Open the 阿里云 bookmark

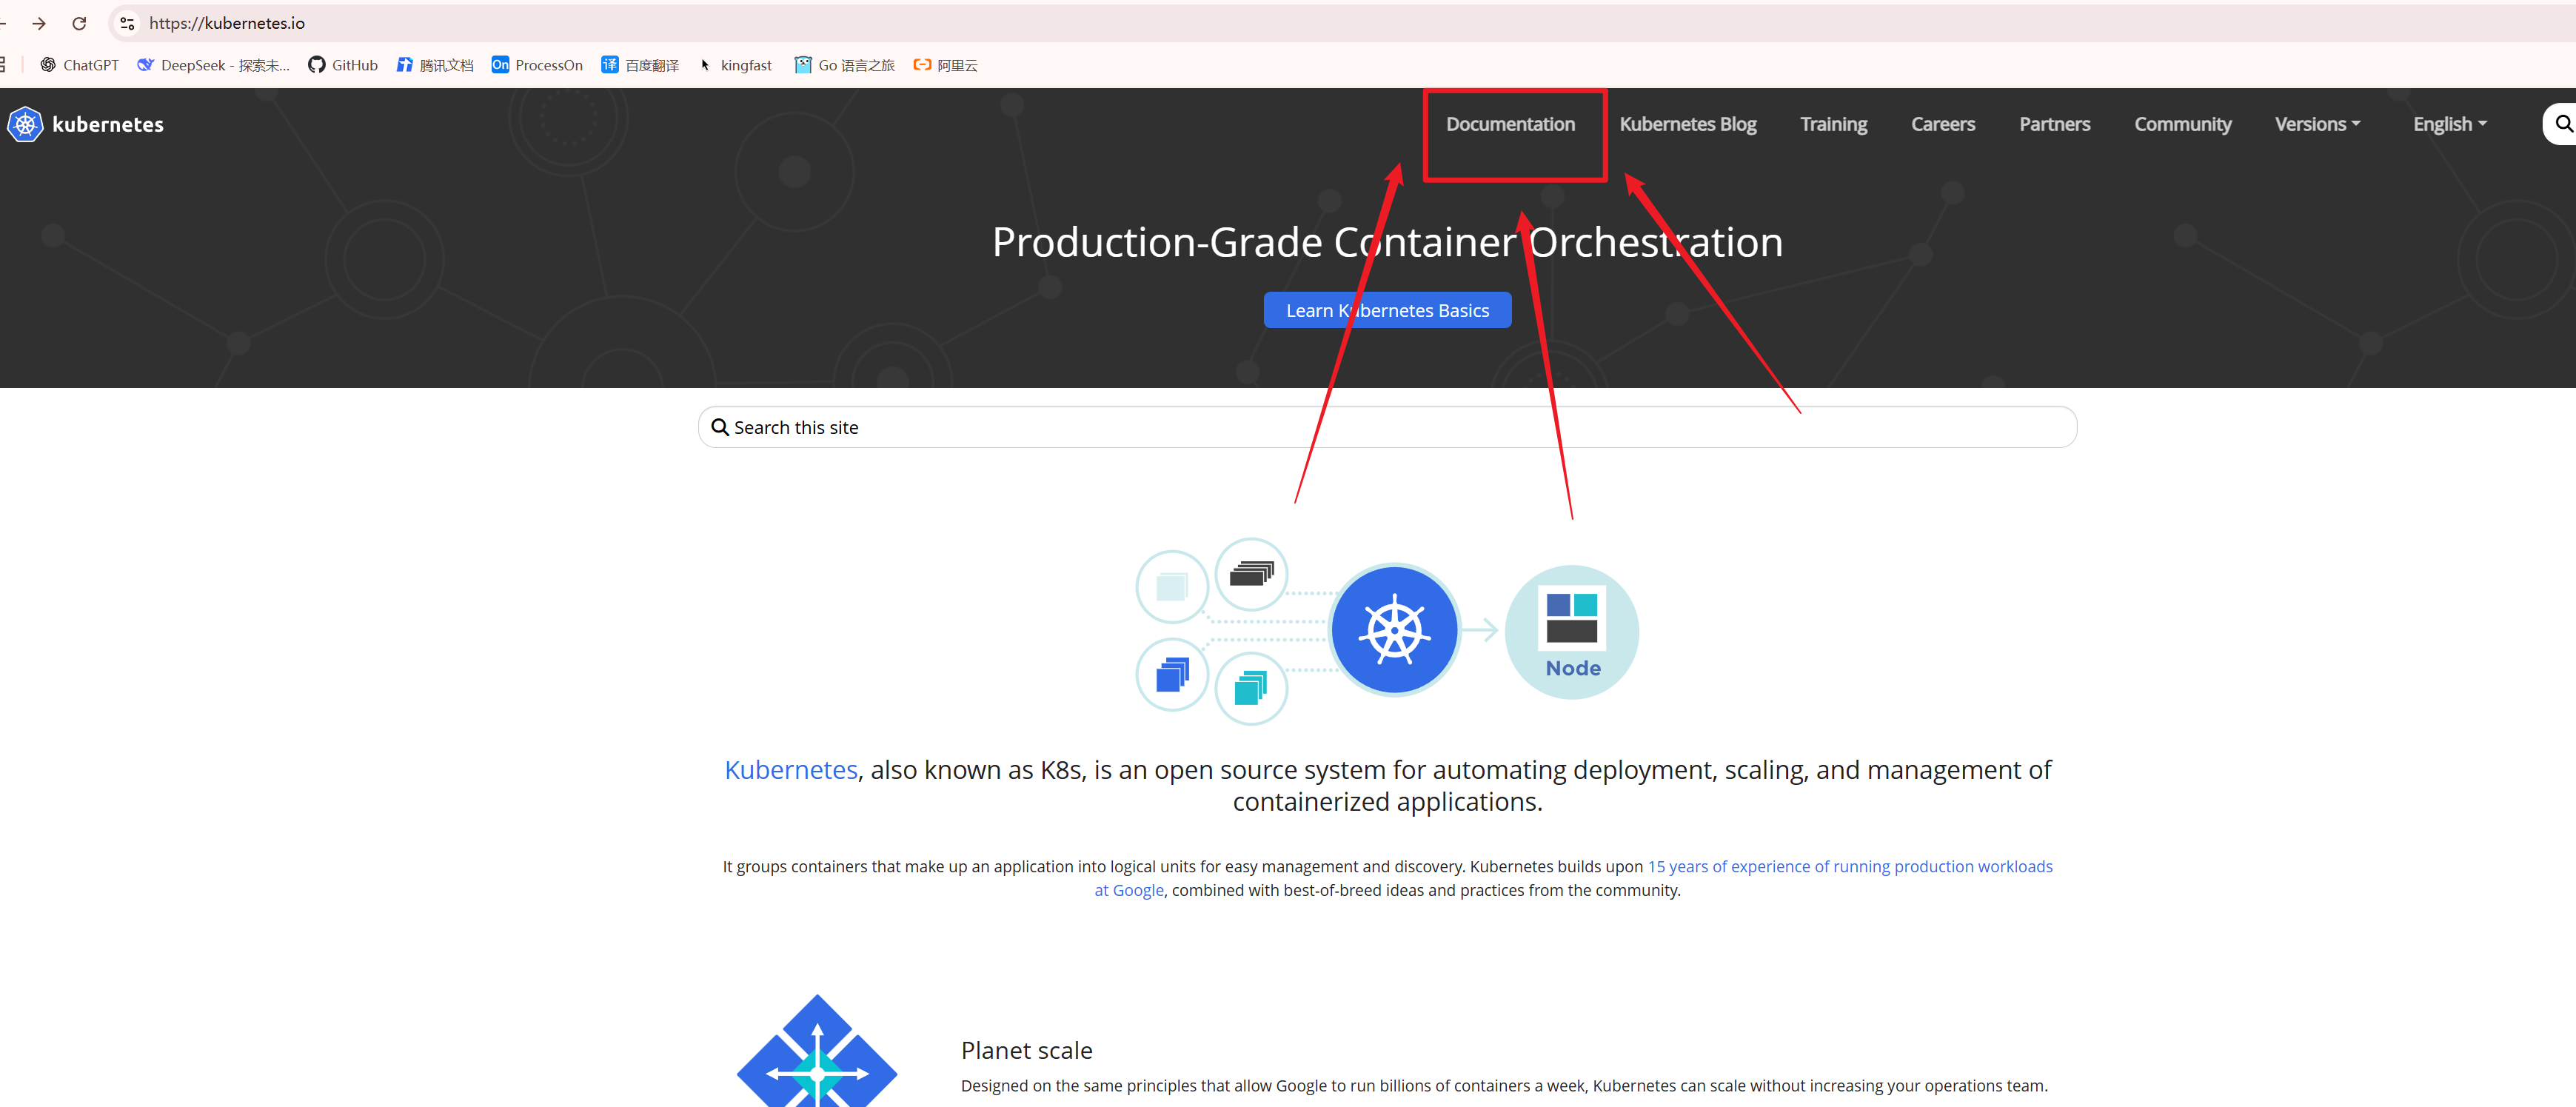945,65
